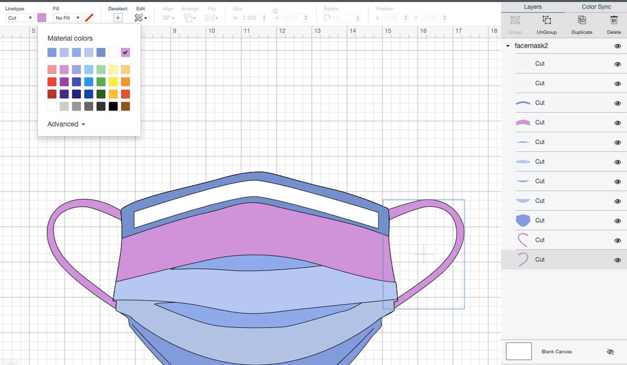This screenshot has width=627, height=365.
Task: Uncheck the selected white material color
Action: pos(125,52)
